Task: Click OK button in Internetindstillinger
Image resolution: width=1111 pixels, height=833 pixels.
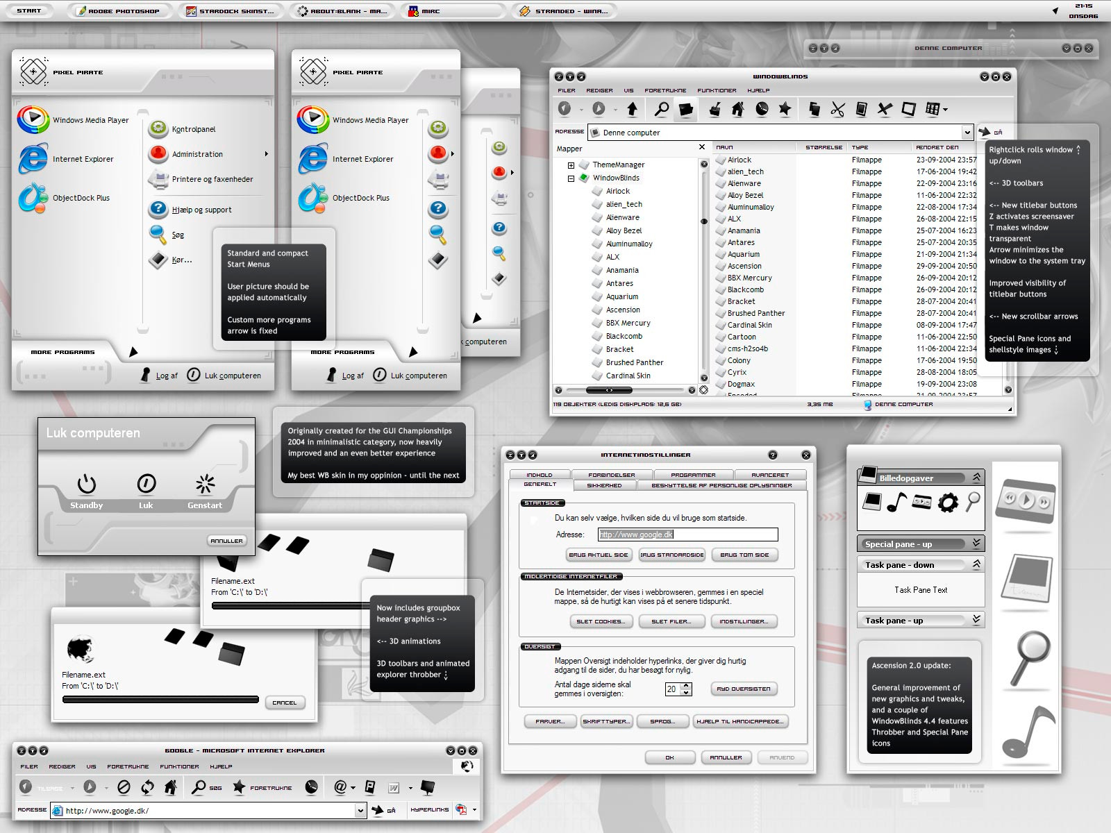Action: (x=669, y=757)
